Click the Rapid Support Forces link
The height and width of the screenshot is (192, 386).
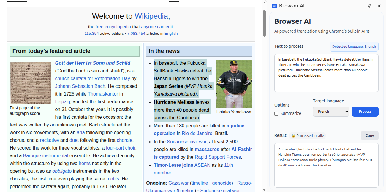point(218,157)
